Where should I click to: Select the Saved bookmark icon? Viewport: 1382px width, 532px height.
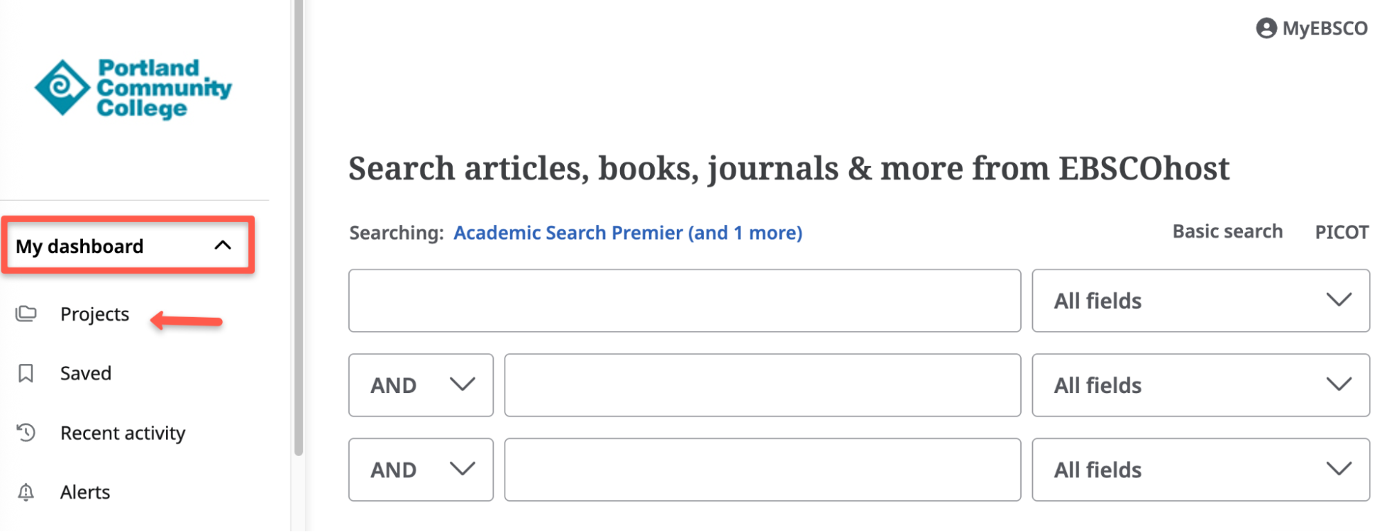tap(26, 373)
